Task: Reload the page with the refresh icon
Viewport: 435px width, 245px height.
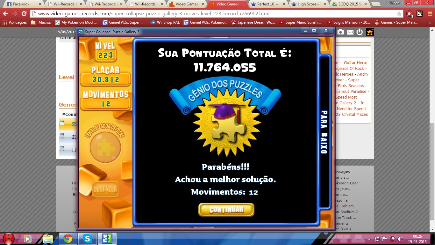Action: [24, 14]
